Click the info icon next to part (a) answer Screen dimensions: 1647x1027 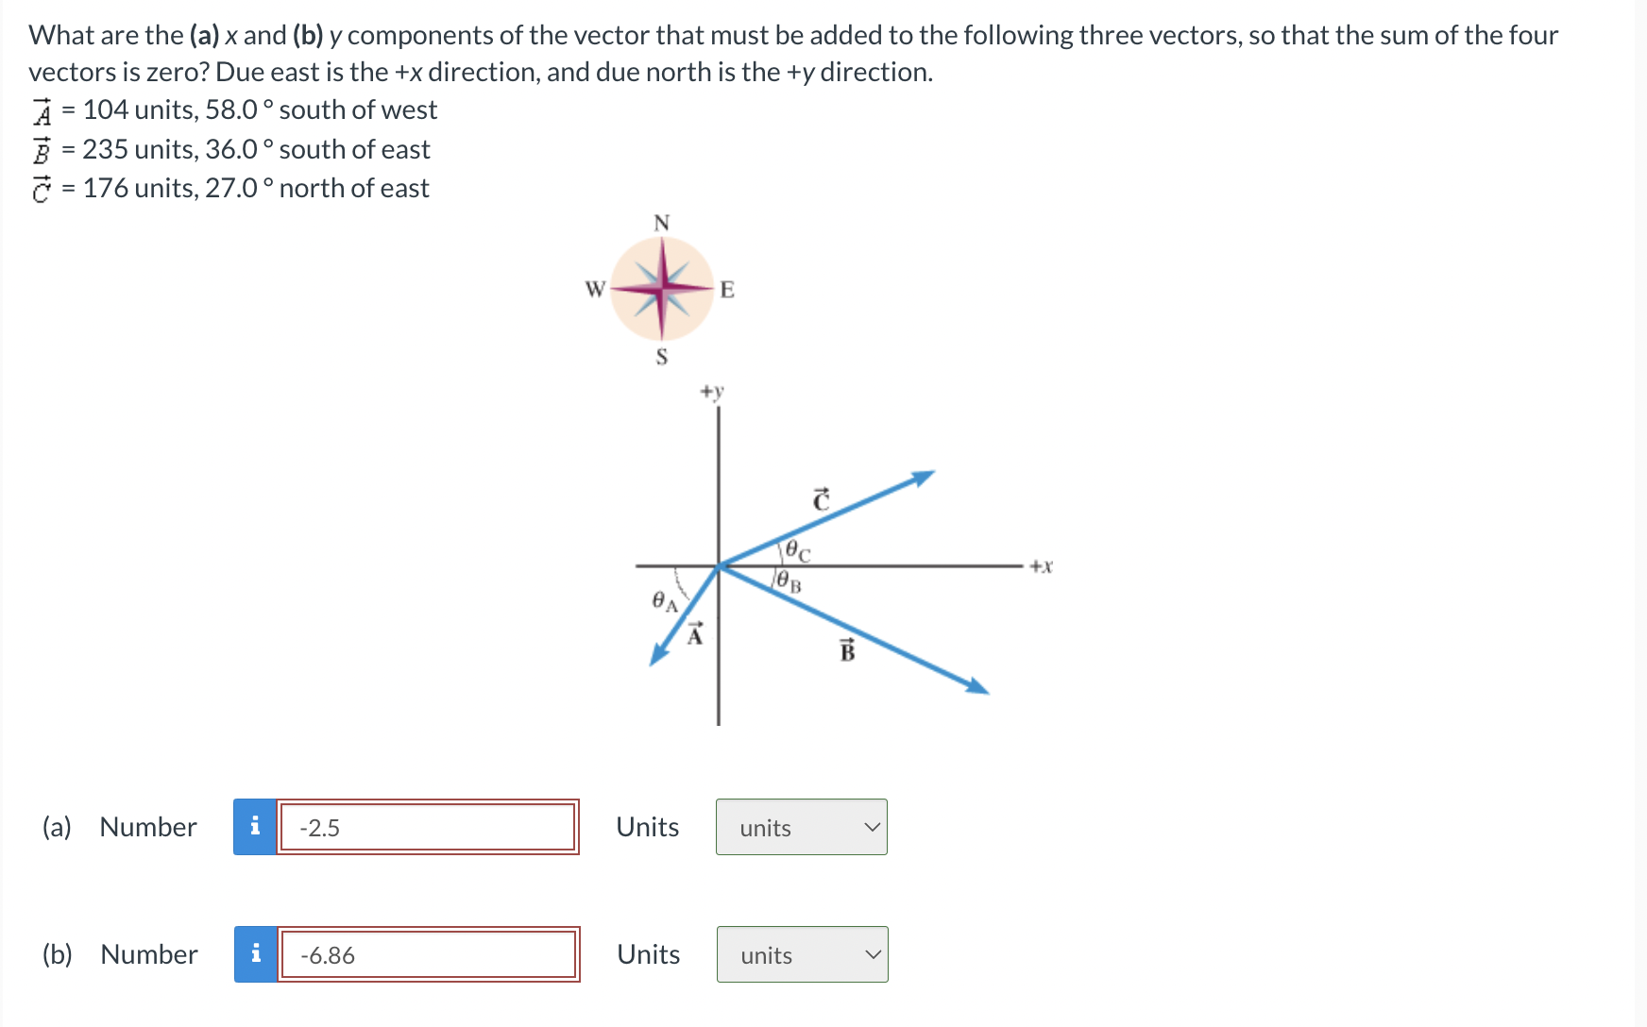(x=255, y=827)
